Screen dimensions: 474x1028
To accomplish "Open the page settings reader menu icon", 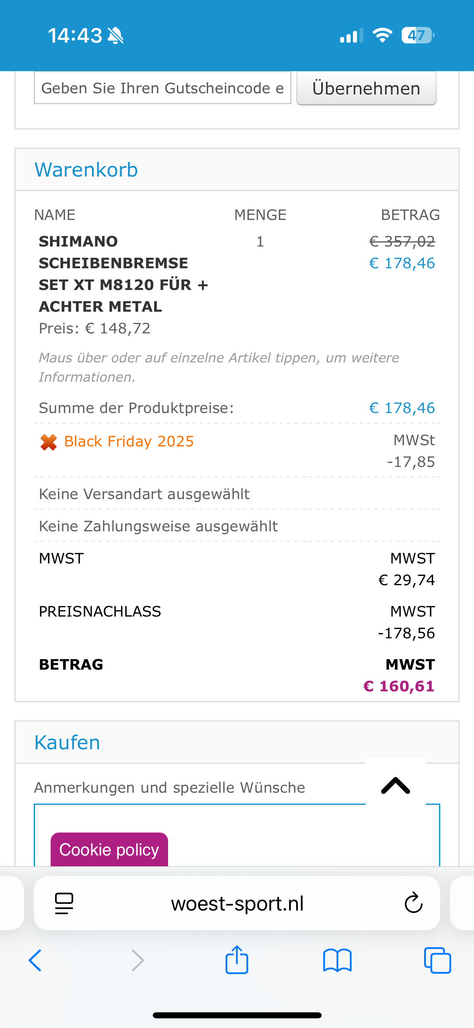I will (64, 903).
